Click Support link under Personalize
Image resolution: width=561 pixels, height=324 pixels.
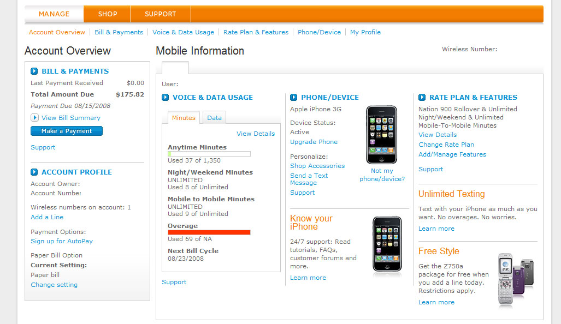point(302,193)
